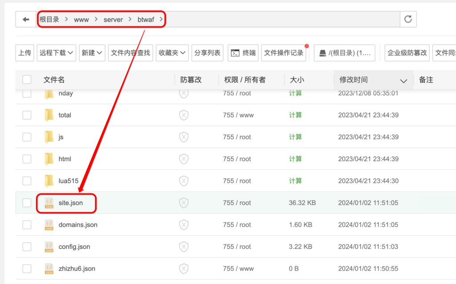The image size is (456, 284).
Task: Check the box for the js row
Action: pos(27,137)
